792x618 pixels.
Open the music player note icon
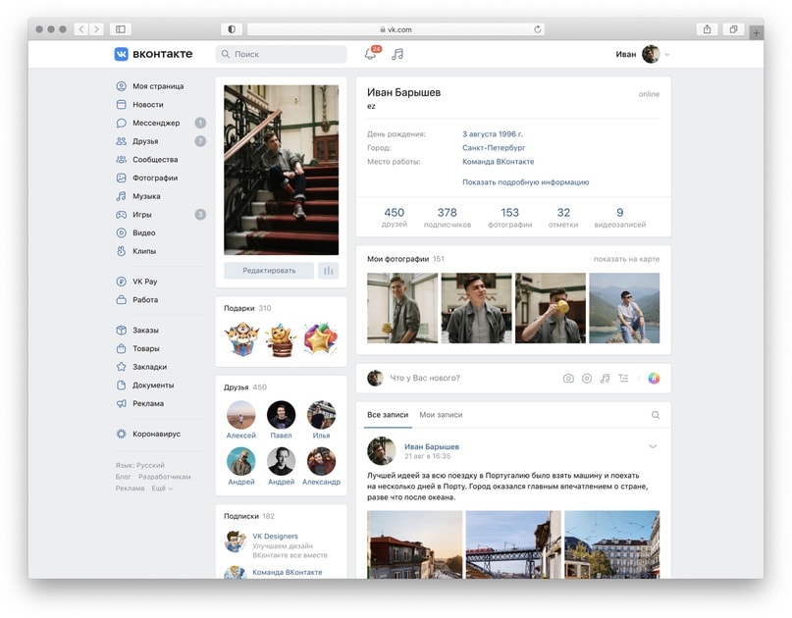pos(397,54)
